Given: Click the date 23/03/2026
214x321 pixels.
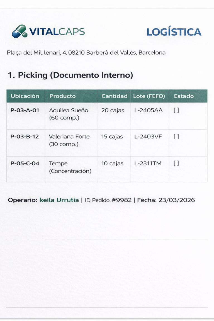Looking at the screenshot, I should tap(177, 200).
